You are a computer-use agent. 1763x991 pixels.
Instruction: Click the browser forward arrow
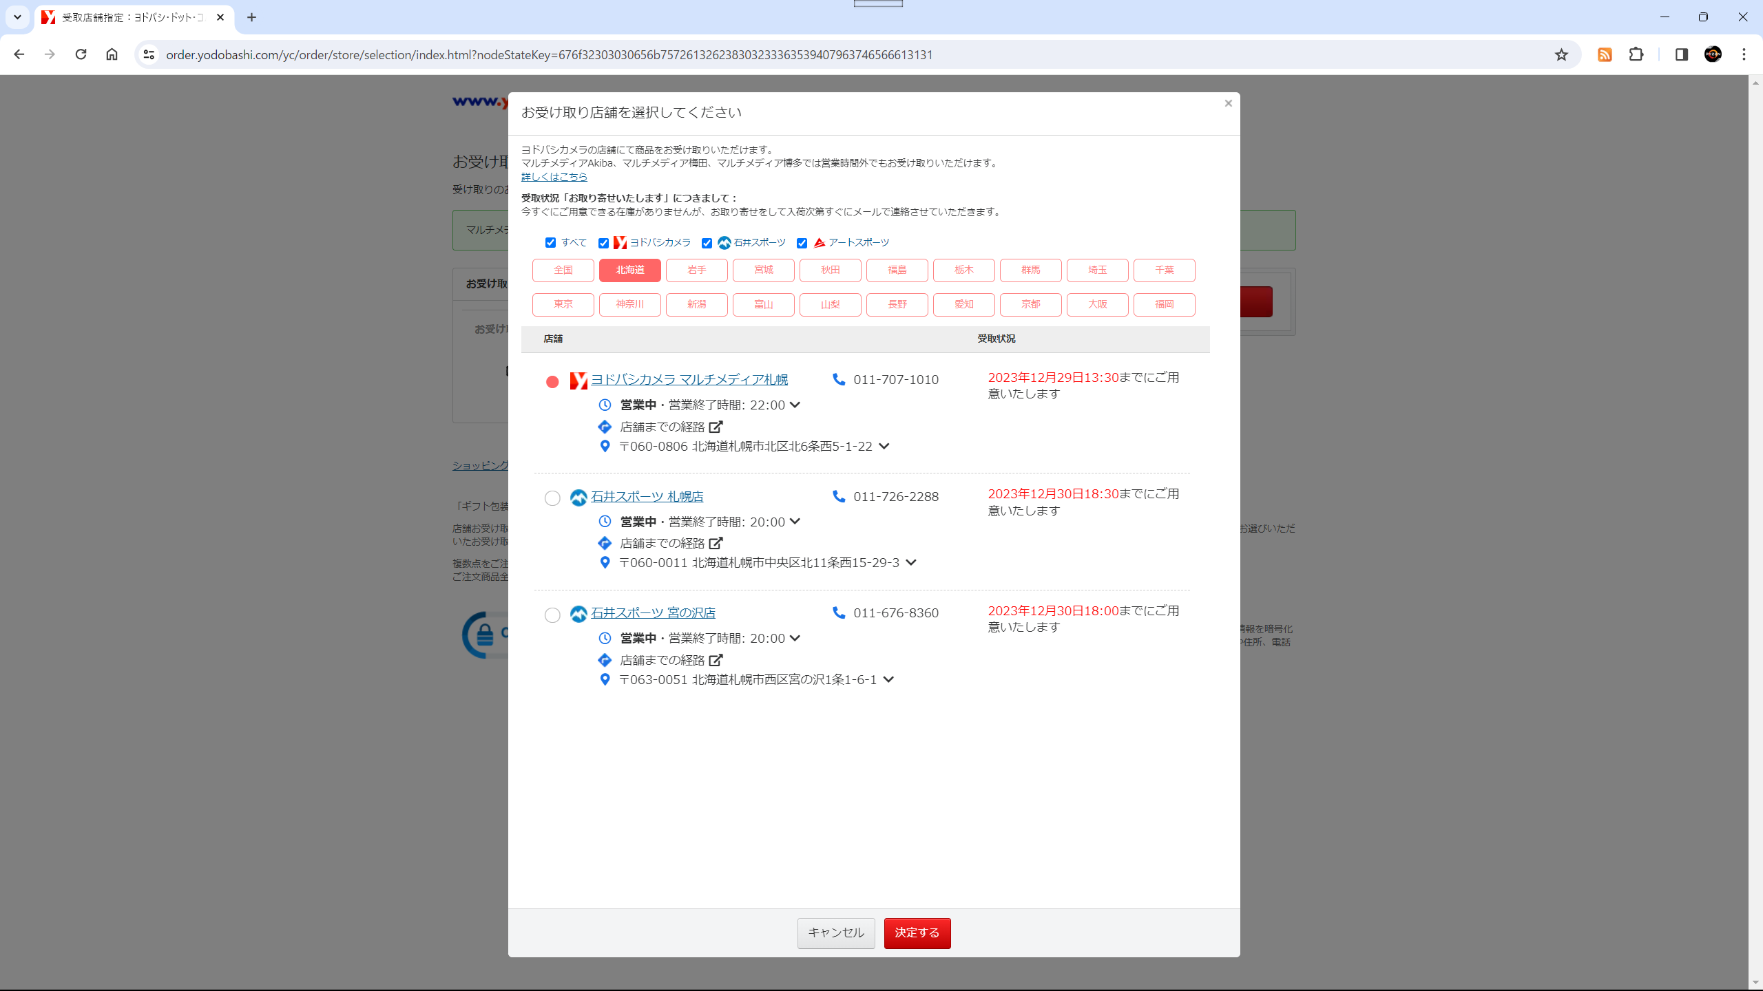point(50,54)
